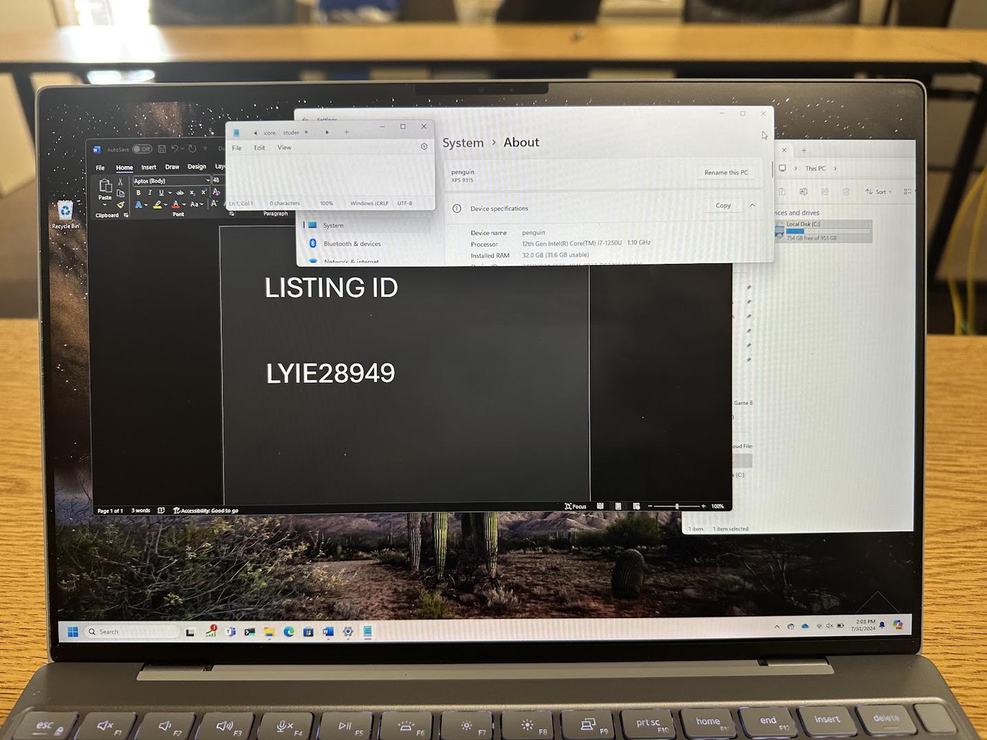Click the Copy icon in Word's Clipboard group

[x=120, y=193]
